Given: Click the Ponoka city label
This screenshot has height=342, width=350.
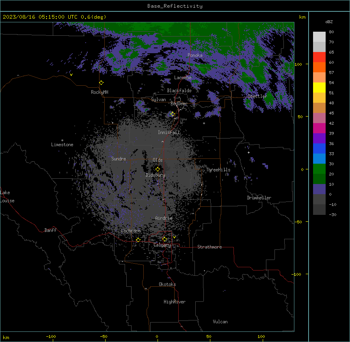Looking at the screenshot, I should 195,55.
